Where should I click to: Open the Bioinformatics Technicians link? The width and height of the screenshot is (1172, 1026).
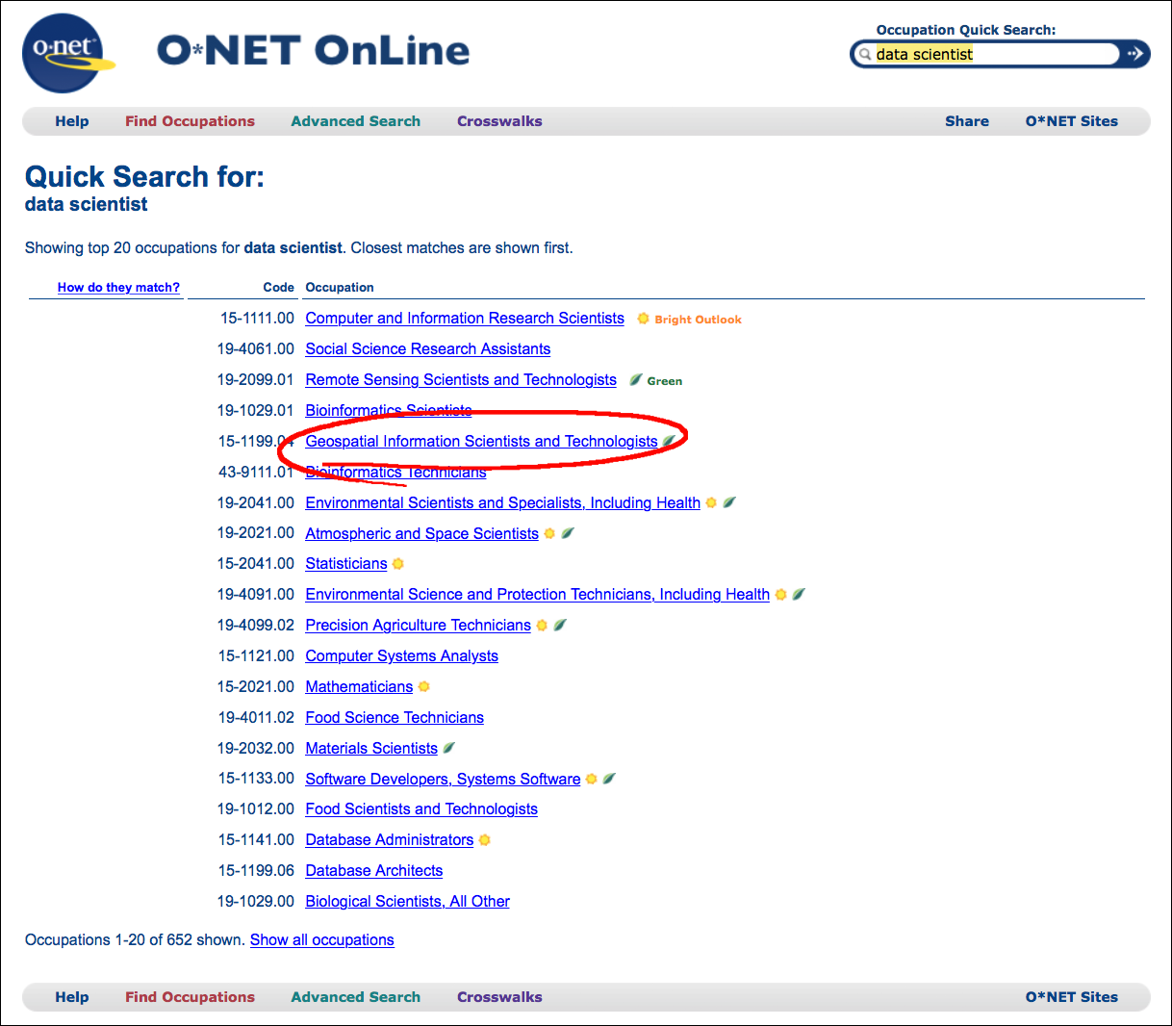click(395, 473)
